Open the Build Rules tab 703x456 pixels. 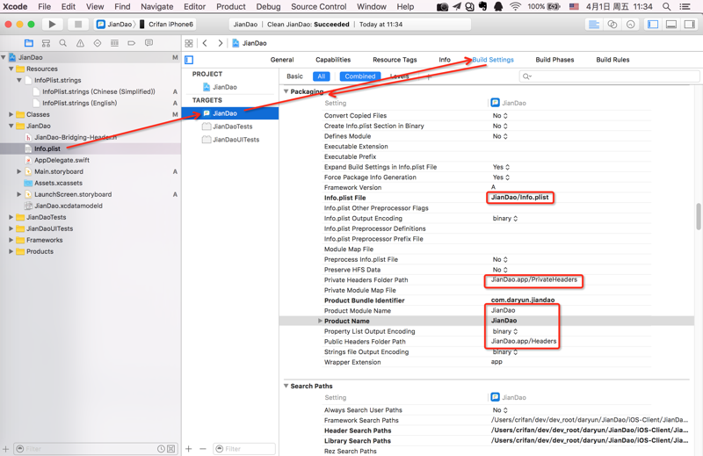(612, 60)
